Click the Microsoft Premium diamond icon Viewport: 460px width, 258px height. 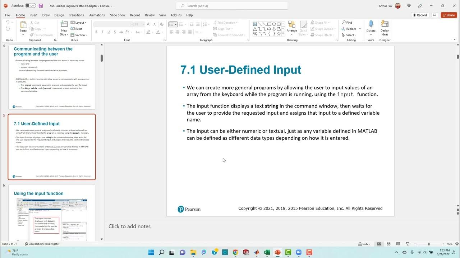tap(409, 6)
